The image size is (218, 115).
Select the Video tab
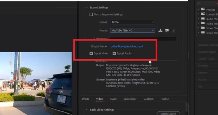99,99
